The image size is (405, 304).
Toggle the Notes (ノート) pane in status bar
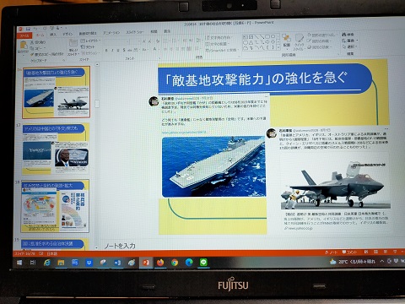[331, 252]
